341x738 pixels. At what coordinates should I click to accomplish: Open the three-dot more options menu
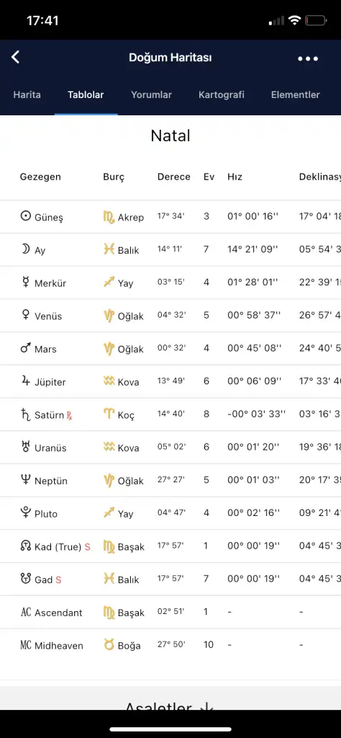pyautogui.click(x=308, y=58)
